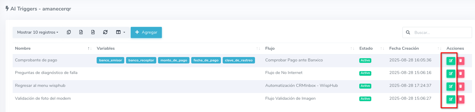Edit 'Preguntas de diagnóstico de falla' trigger
Viewport: 475px width, 112px height.
(x=451, y=73)
